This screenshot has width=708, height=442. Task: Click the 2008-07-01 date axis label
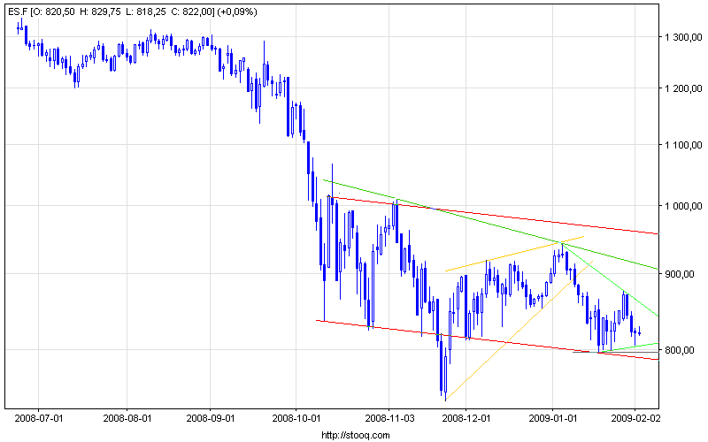[39, 418]
